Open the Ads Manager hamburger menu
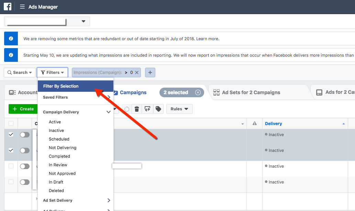The height and width of the screenshot is (211, 355). pyautogui.click(x=22, y=7)
